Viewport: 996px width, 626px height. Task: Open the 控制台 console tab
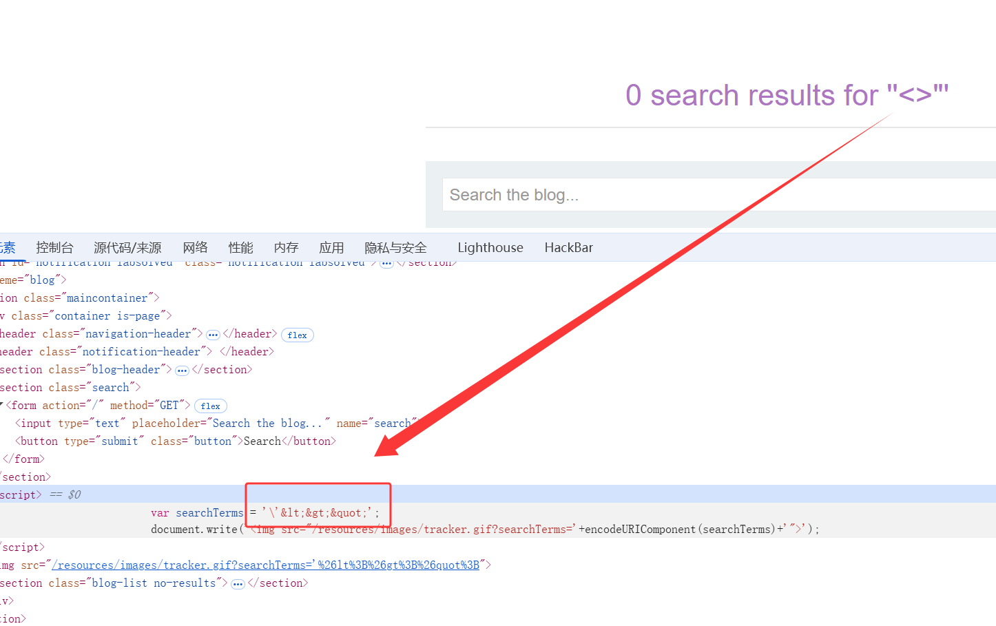54,248
